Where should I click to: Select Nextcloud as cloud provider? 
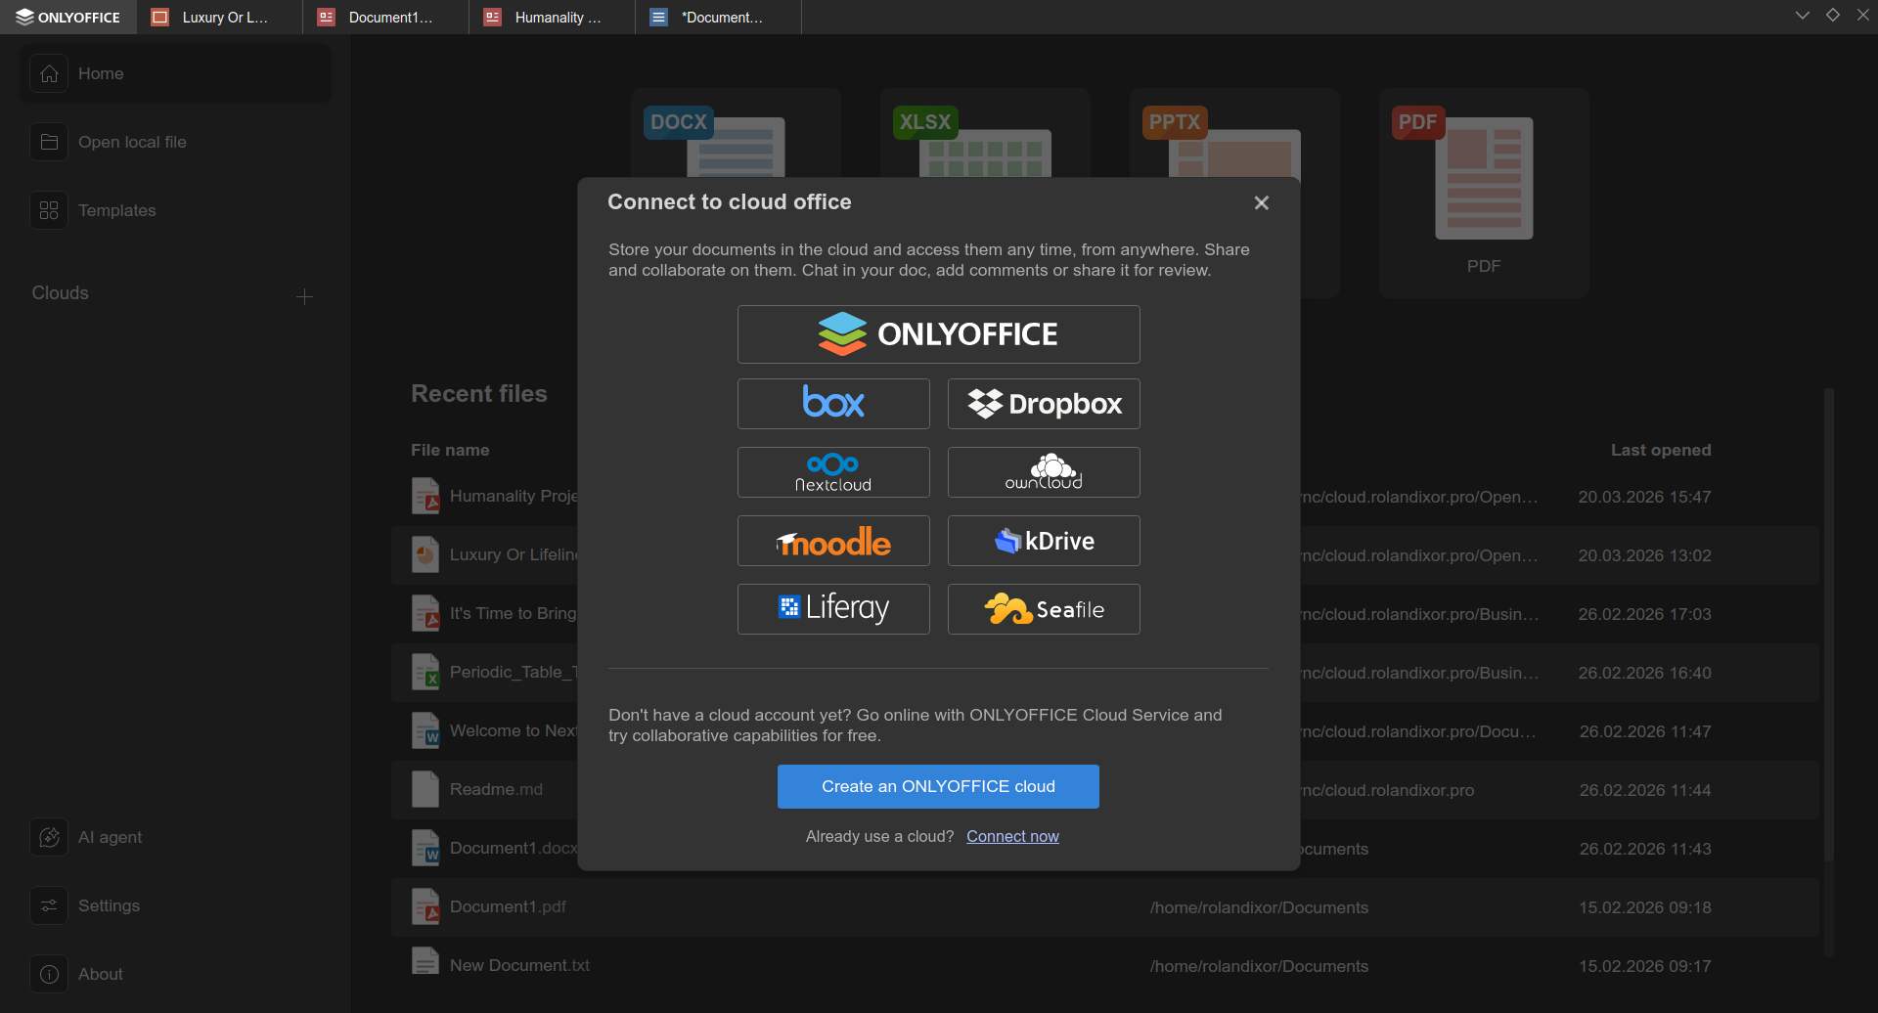(833, 471)
